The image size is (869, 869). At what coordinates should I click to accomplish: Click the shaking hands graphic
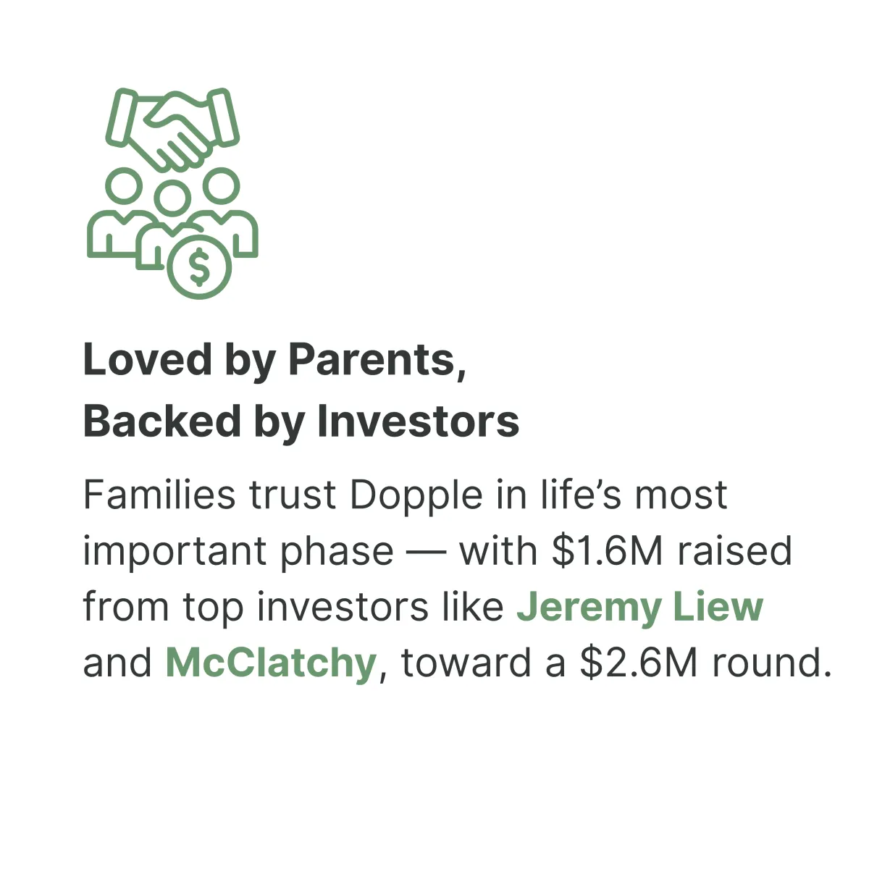point(172,128)
